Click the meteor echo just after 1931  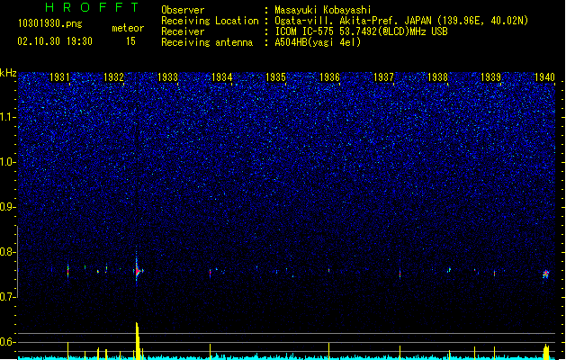pyautogui.click(x=67, y=271)
